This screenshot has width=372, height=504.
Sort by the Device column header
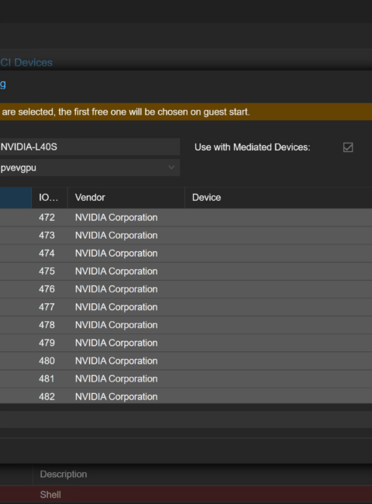pos(278,198)
